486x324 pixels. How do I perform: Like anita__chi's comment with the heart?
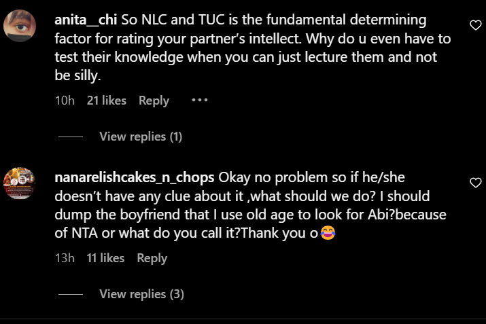476,24
